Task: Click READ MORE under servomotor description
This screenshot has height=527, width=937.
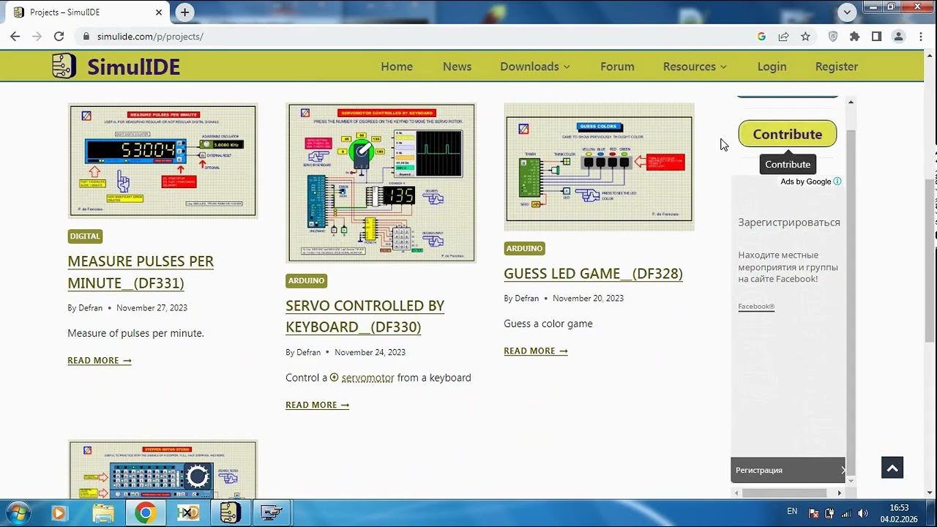Action: 318,405
